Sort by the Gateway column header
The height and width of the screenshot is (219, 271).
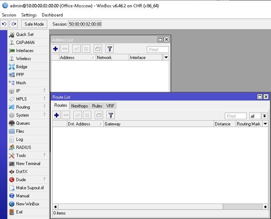click(159, 124)
